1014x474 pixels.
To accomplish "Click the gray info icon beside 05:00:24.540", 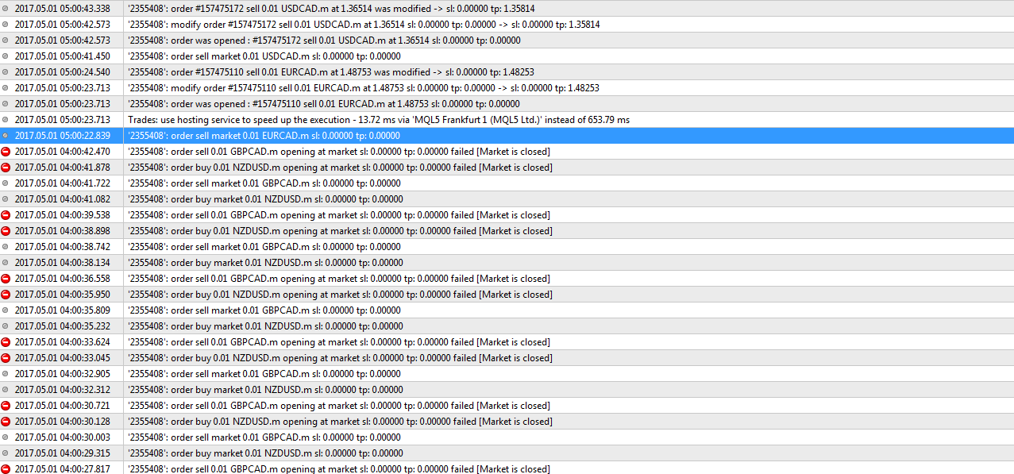I will tap(6, 72).
